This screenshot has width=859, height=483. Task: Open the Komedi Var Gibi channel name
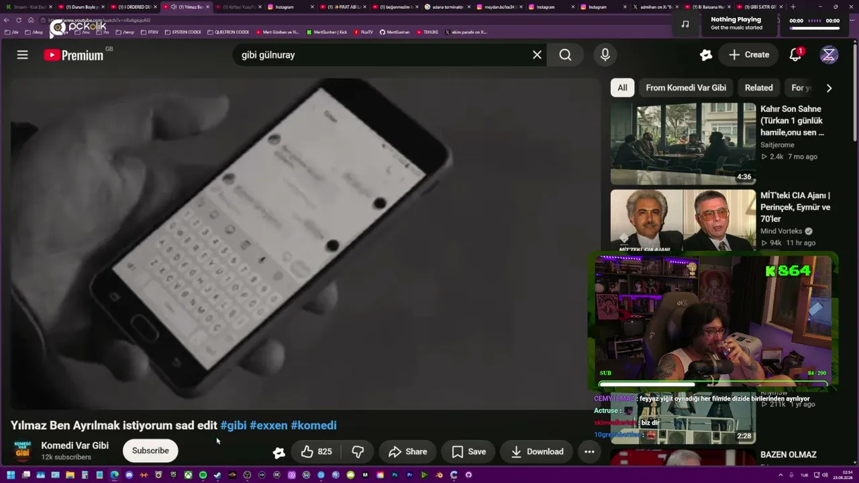(74, 445)
